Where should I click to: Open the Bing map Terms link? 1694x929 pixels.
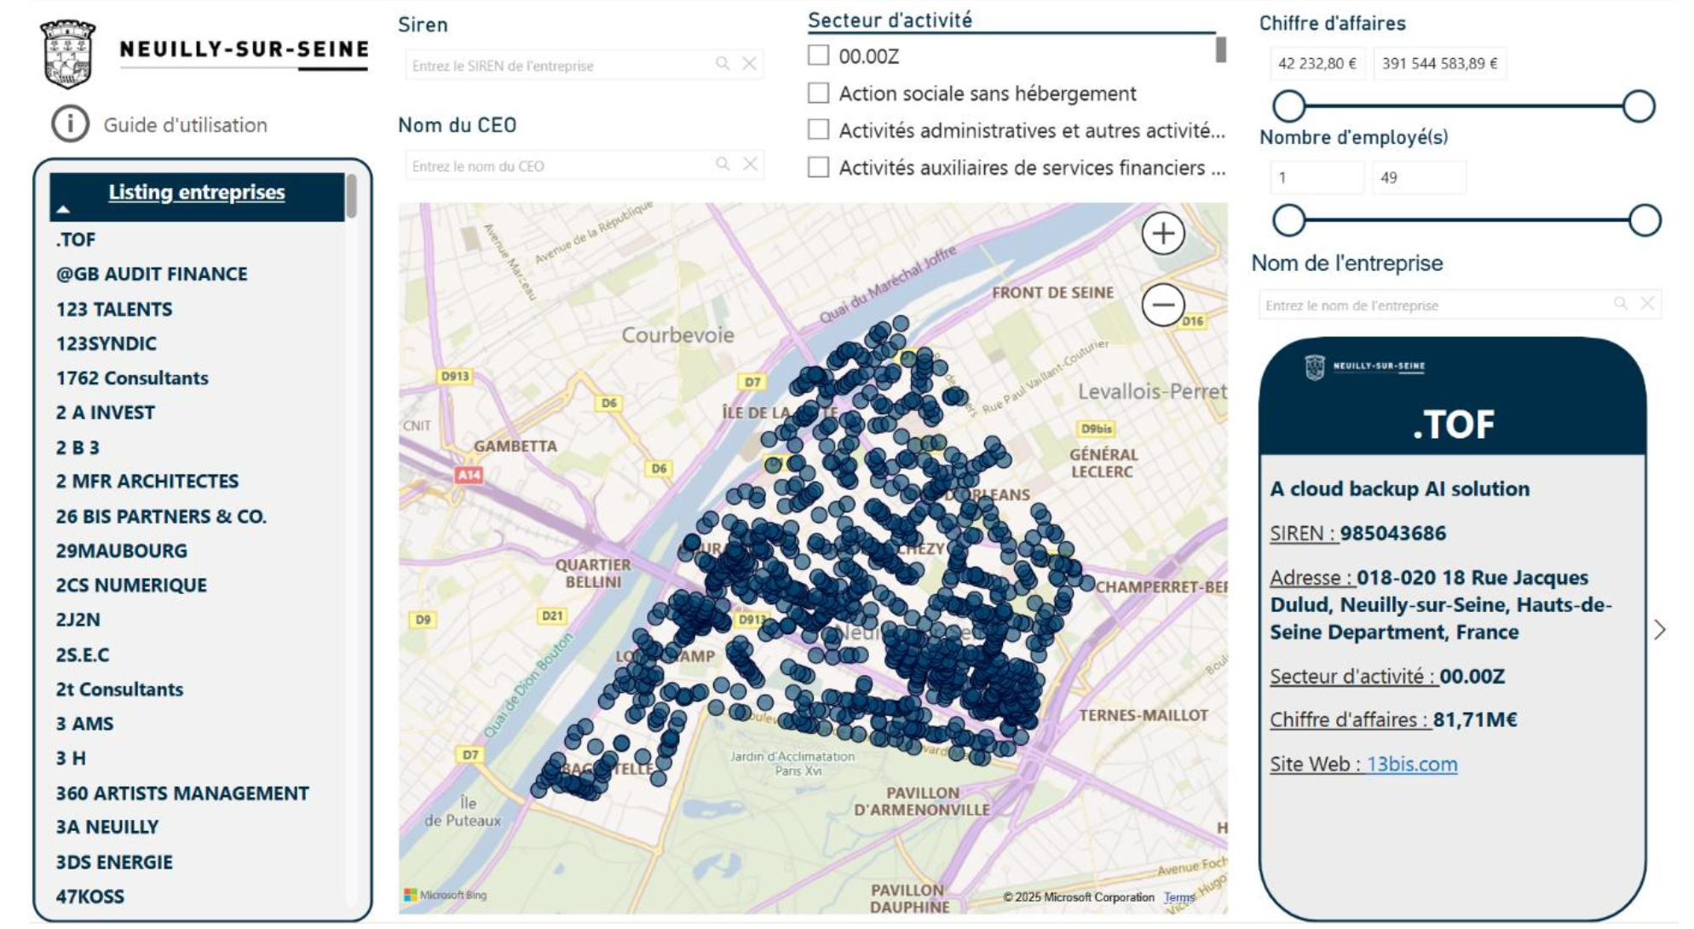click(1178, 897)
